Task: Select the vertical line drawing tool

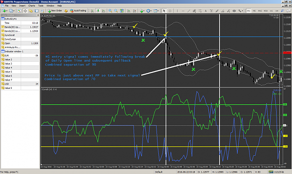Action: point(177,11)
